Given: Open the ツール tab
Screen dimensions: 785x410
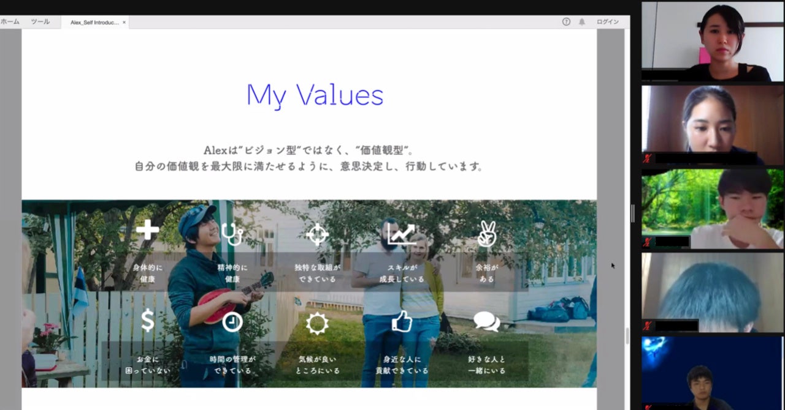Looking at the screenshot, I should [39, 21].
